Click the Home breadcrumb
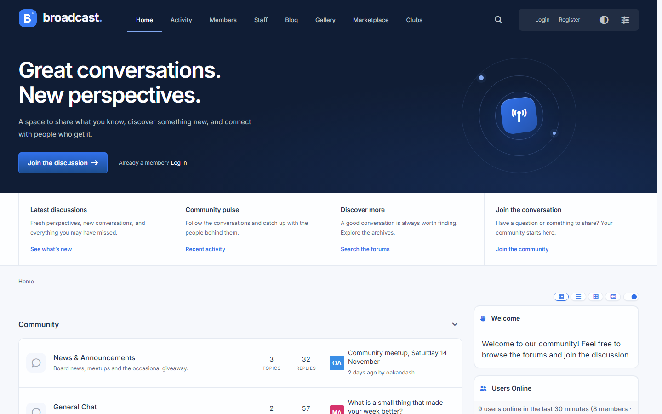 pos(26,282)
